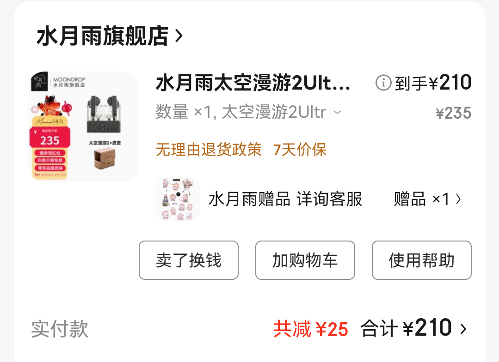The width and height of the screenshot is (499, 362).
Task: Expand the 数量 ×1 specification dropdown chevron
Action: point(337,112)
